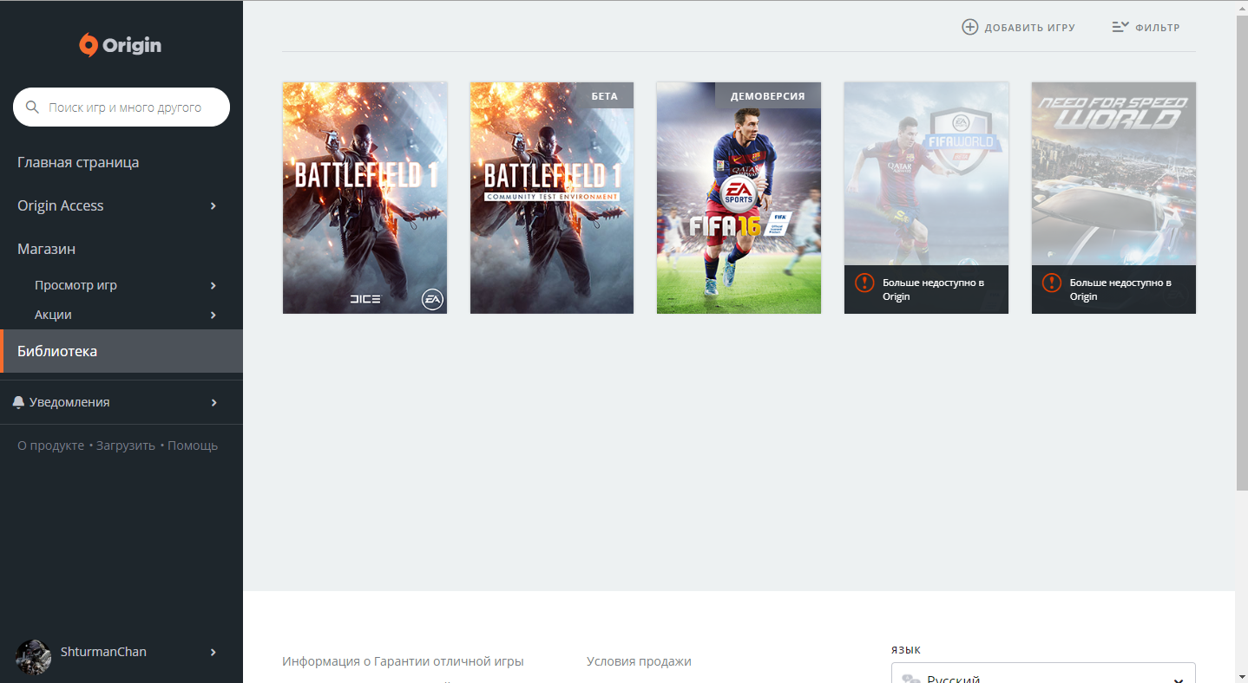Click the БЕТА badge label
Image resolution: width=1248 pixels, height=683 pixels.
pos(605,96)
